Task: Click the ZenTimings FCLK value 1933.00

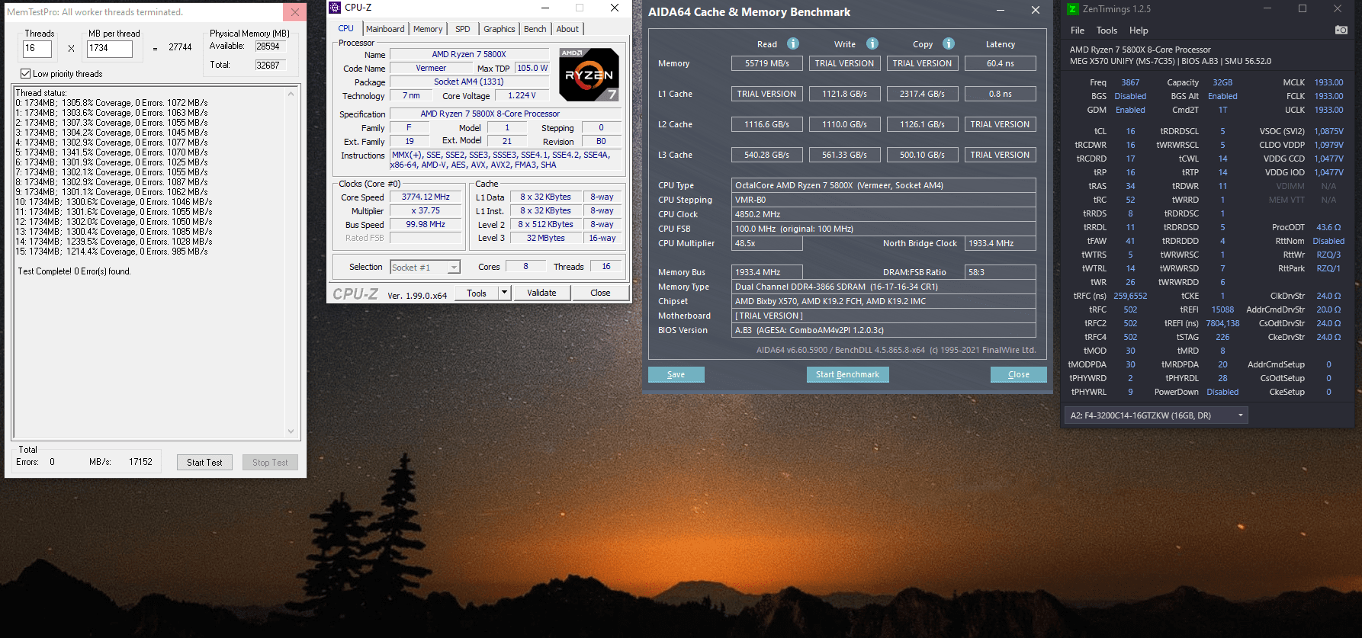Action: [x=1328, y=96]
